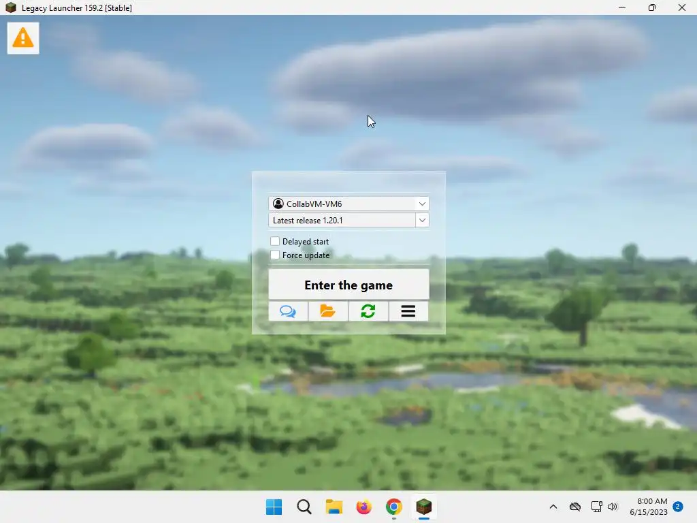Image resolution: width=697 pixels, height=523 pixels.
Task: Click the volume speaker tray icon
Action: (x=613, y=507)
